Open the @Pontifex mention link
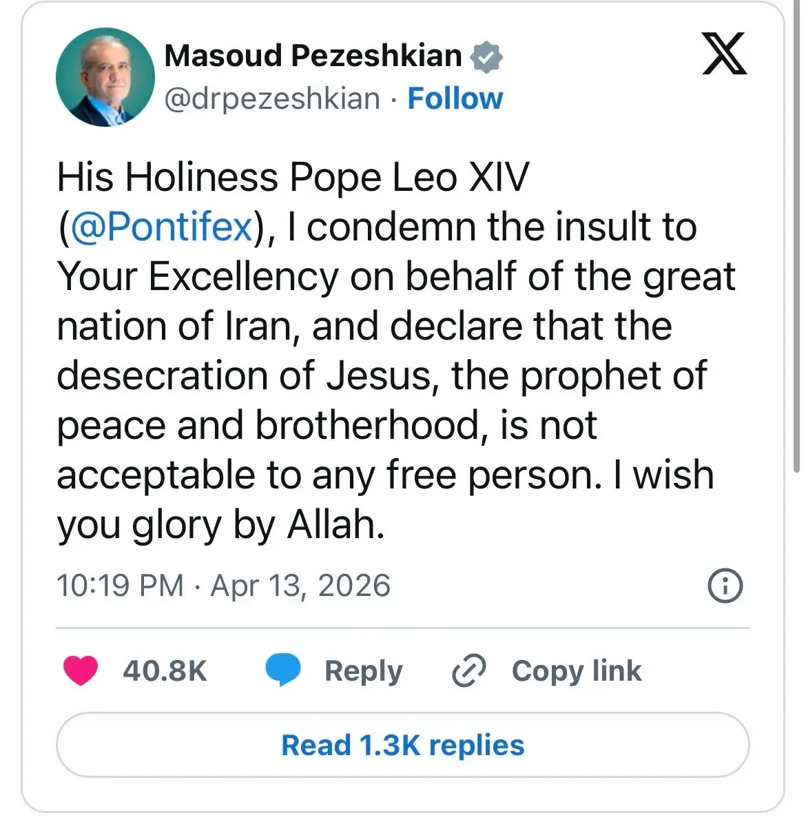This screenshot has width=806, height=833. (162, 227)
